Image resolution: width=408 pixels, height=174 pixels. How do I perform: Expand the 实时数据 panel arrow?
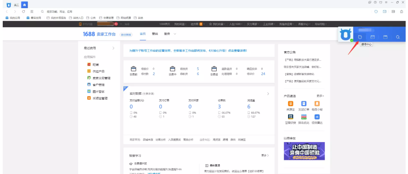click(268, 94)
